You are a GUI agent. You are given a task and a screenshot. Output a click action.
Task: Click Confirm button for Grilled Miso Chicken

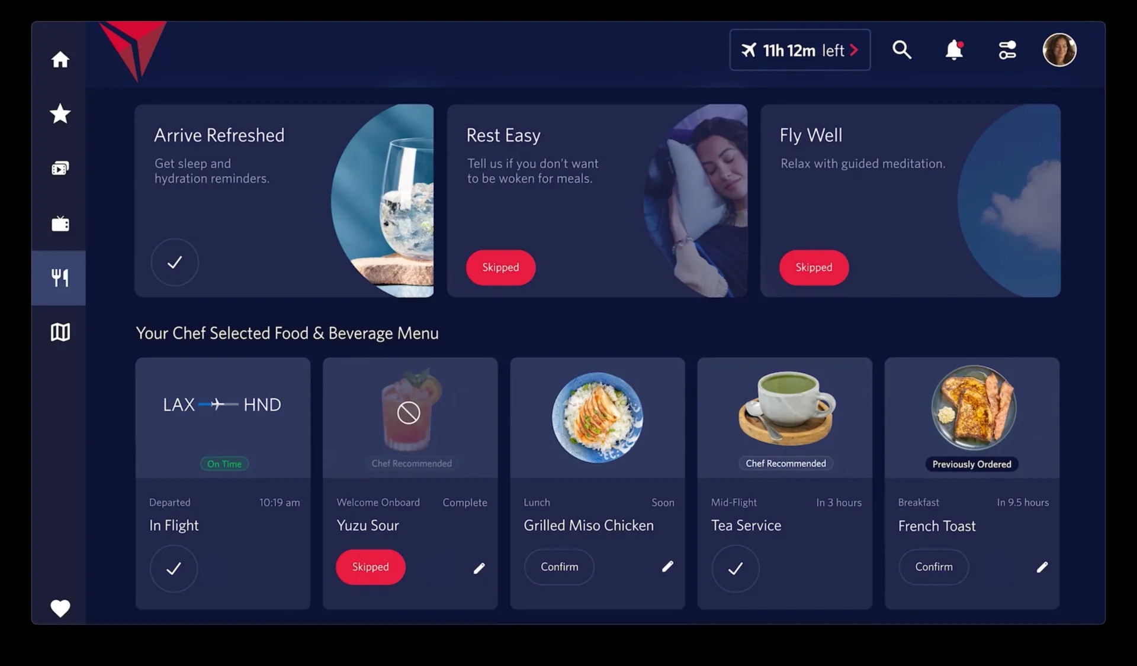[x=558, y=566]
